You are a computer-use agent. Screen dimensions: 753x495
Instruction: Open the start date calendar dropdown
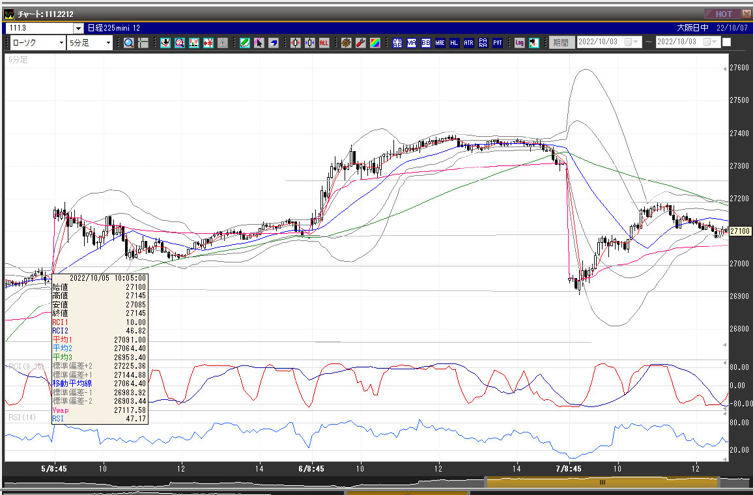click(x=631, y=42)
